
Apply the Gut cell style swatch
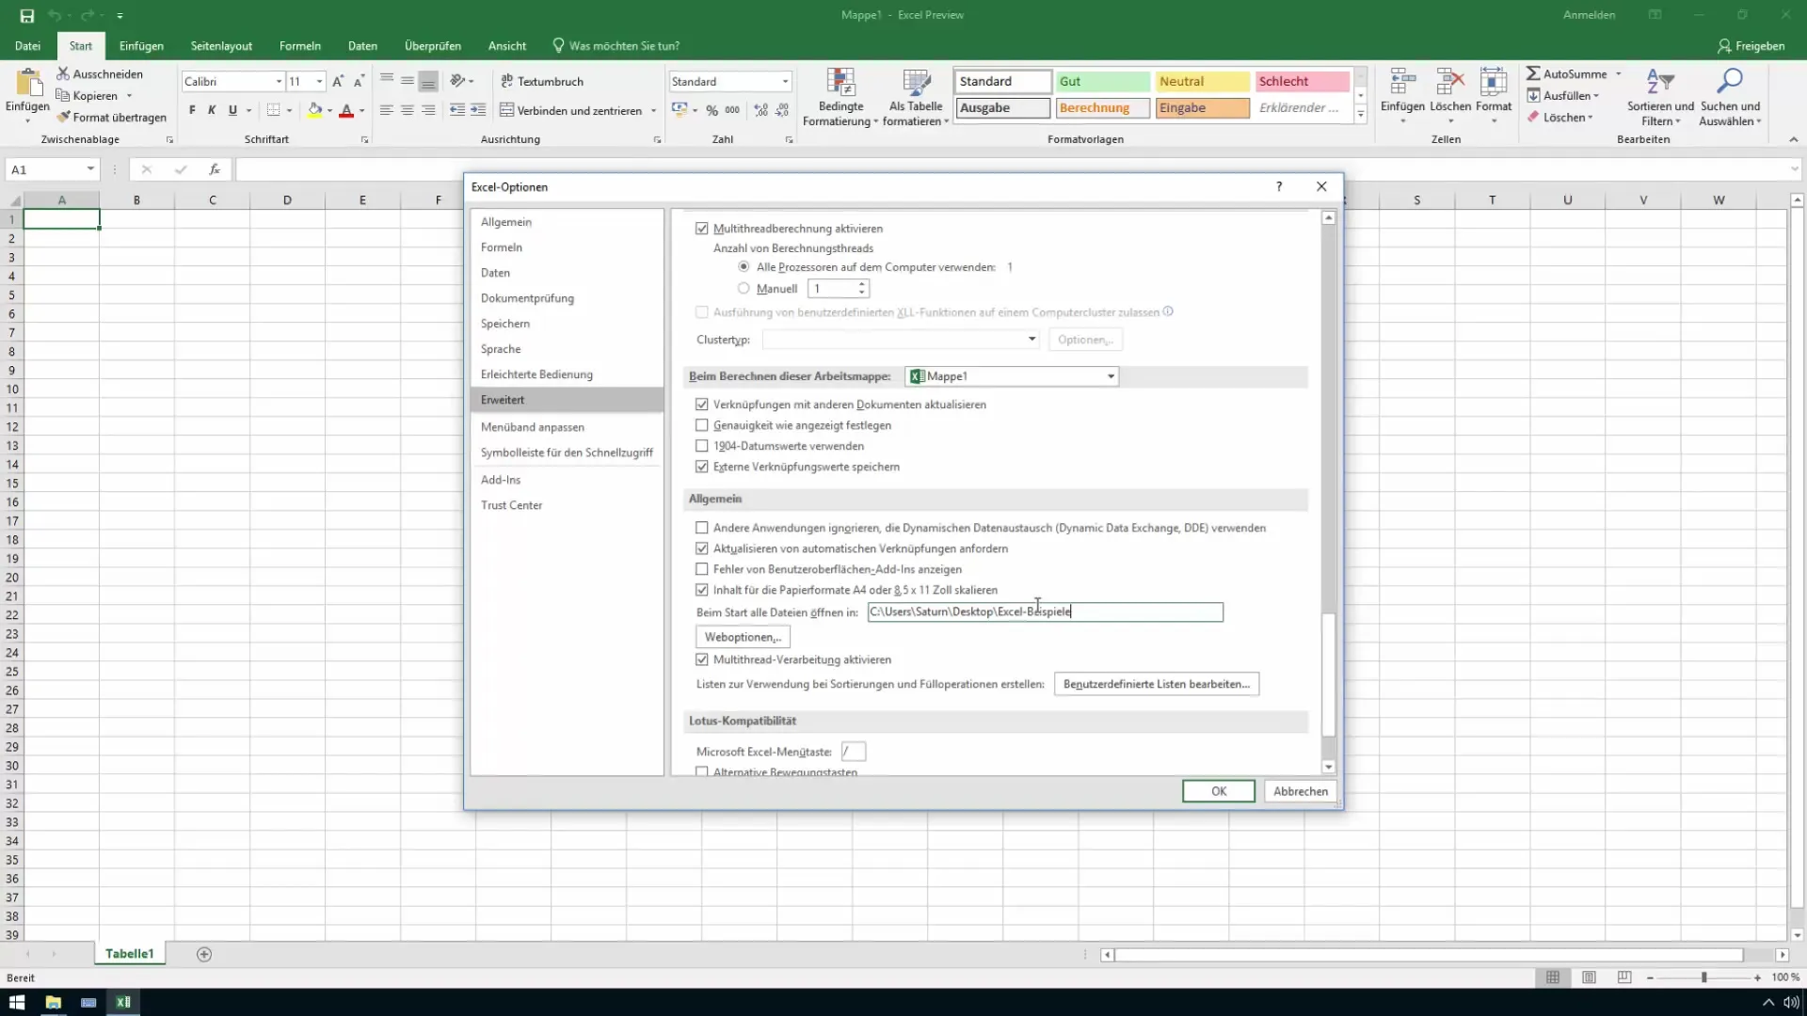[1102, 82]
